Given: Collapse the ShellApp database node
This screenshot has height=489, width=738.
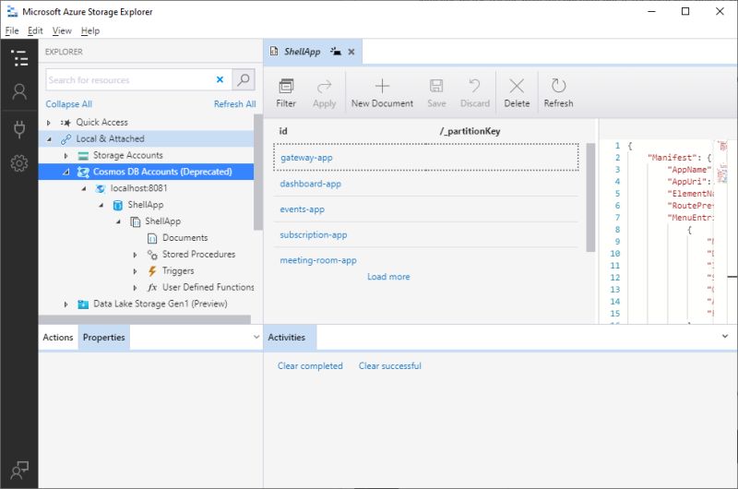Looking at the screenshot, I should tap(101, 205).
